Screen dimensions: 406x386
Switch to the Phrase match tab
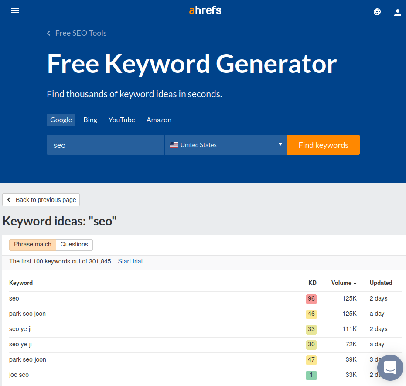coord(33,245)
